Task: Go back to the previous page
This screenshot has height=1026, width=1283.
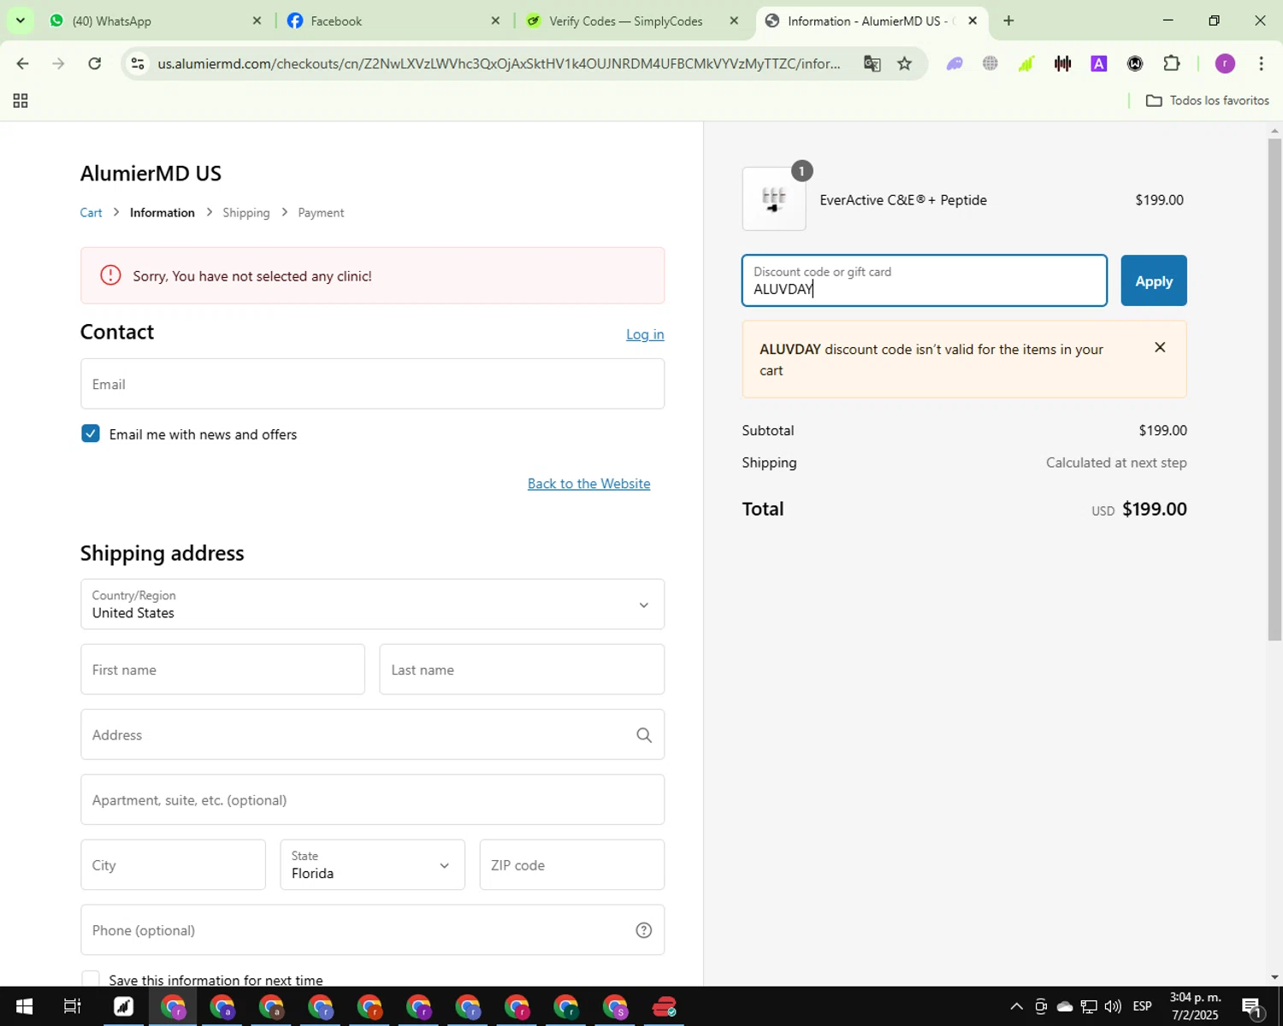Action: [22, 63]
